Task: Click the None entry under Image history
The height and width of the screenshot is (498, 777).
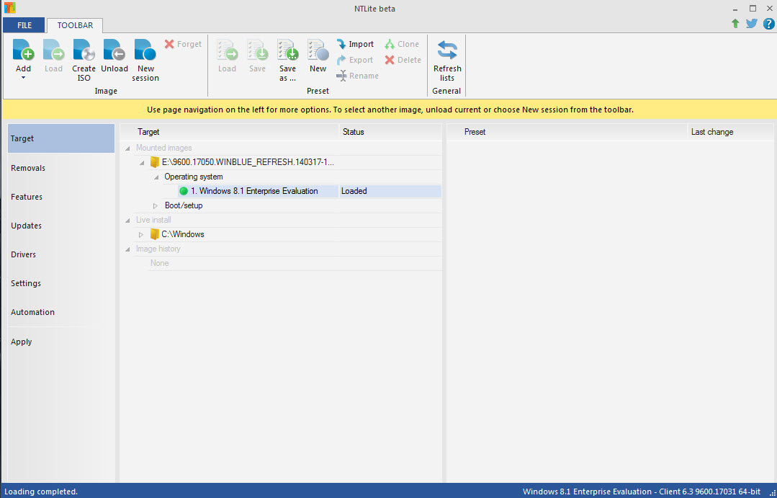Action: 160,263
